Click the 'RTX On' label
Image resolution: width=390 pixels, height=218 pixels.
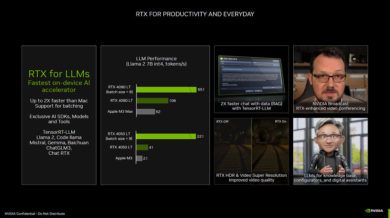tap(280, 121)
